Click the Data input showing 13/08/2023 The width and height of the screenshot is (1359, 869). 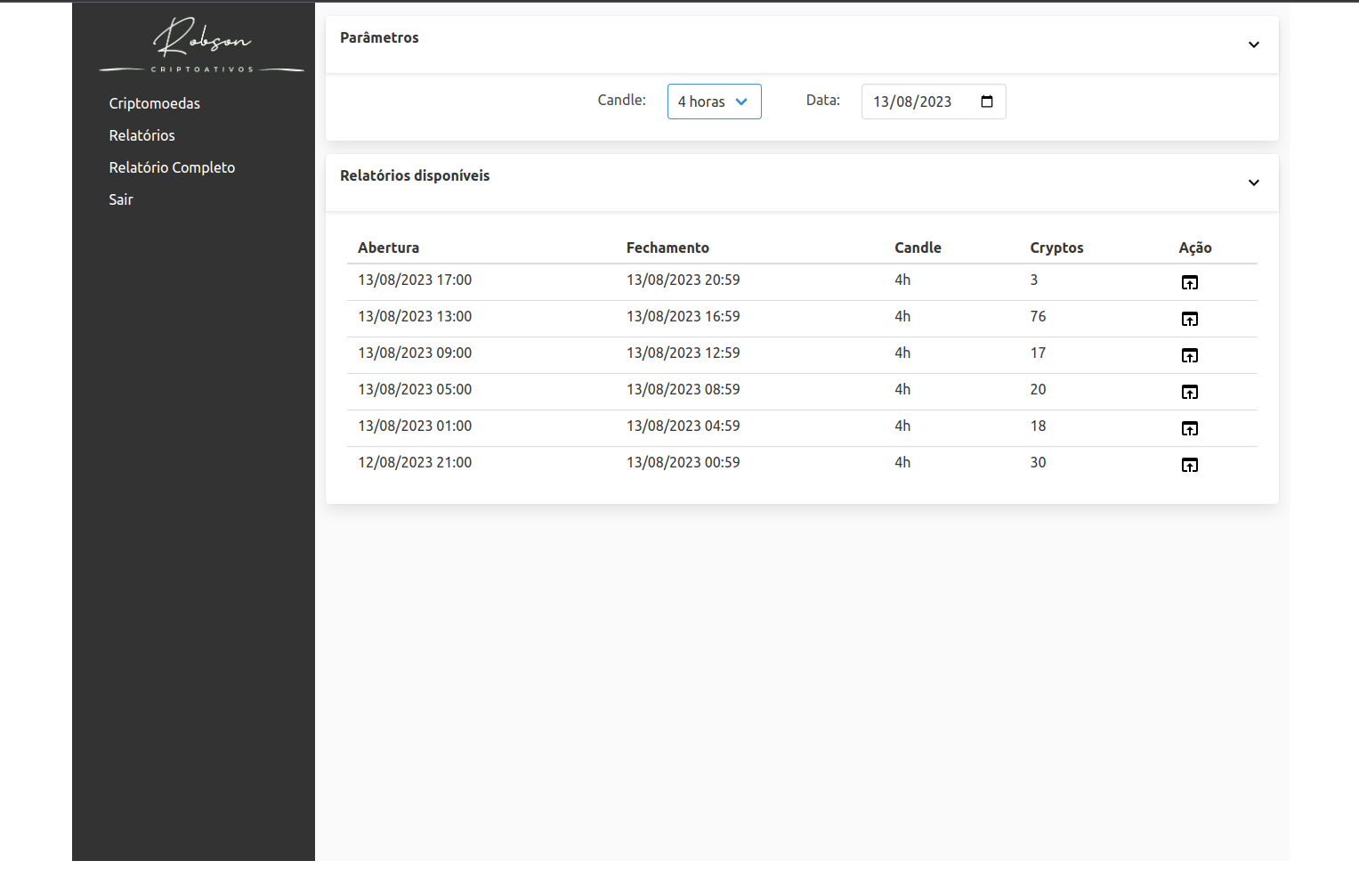tap(934, 102)
